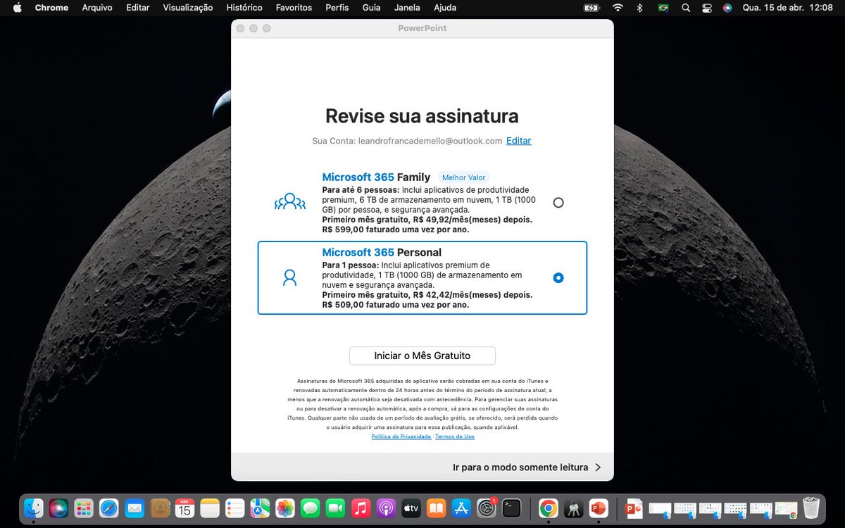Open Messages app from dock
845x528 pixels.
311,508
